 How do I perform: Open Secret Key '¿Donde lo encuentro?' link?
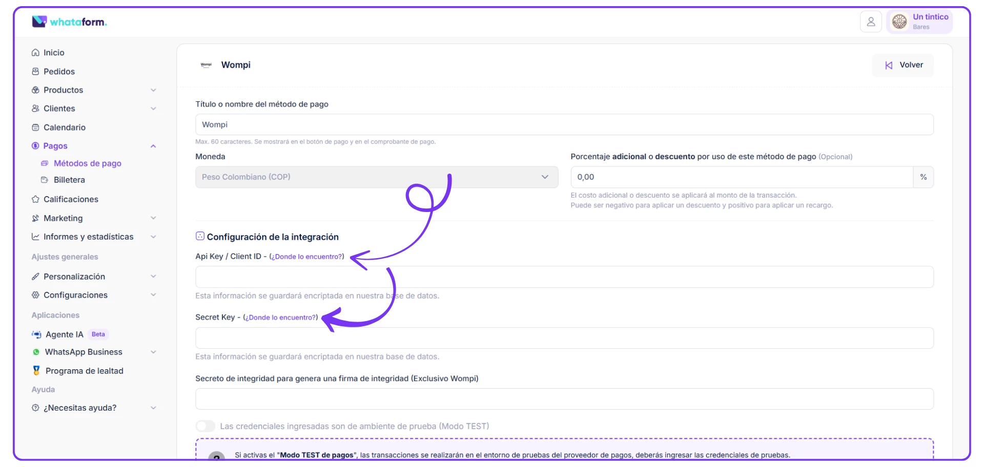[x=280, y=317]
